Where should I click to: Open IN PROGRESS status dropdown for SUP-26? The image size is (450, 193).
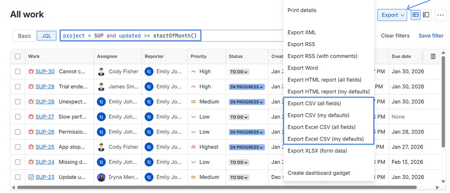tap(246, 132)
